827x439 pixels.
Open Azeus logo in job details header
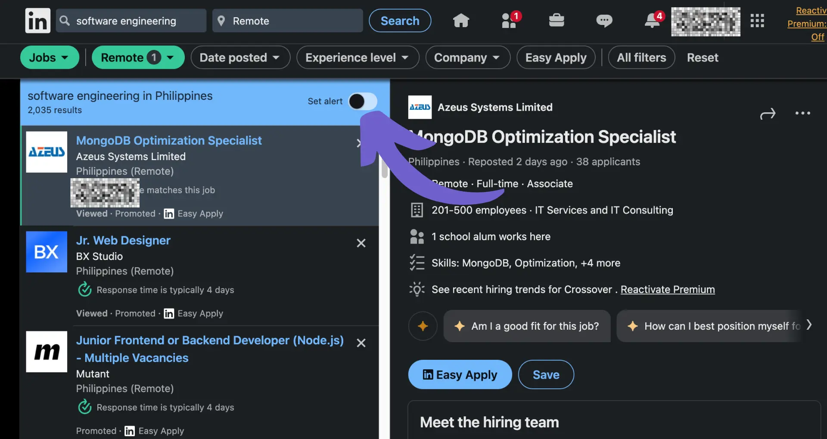420,107
